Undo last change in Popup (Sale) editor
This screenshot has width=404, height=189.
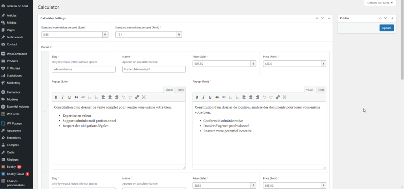click(123, 97)
